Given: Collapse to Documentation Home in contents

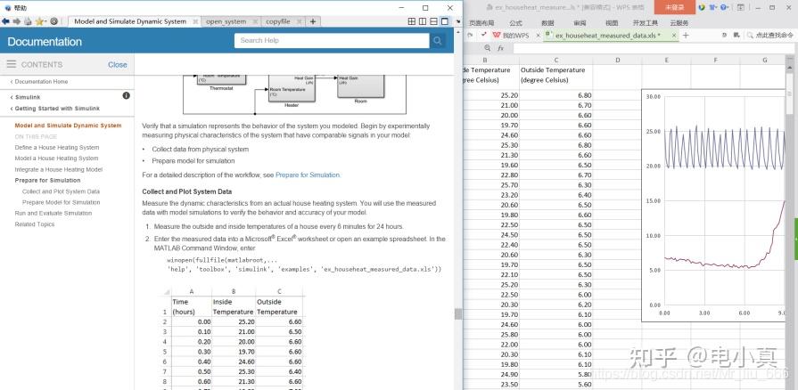Looking at the screenshot, I should click(x=39, y=81).
